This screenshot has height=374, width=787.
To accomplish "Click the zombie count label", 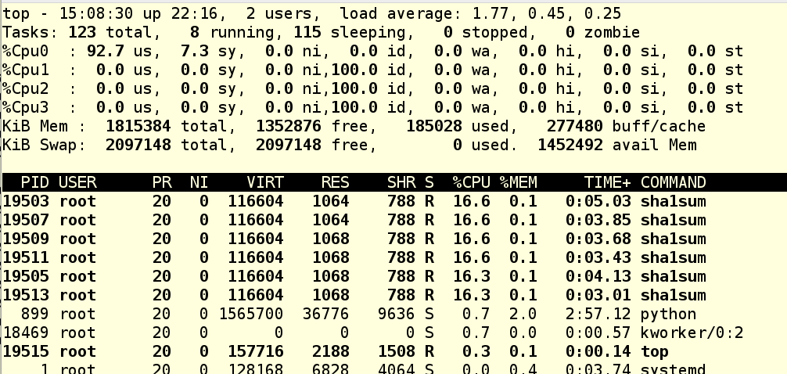I will tap(612, 32).
